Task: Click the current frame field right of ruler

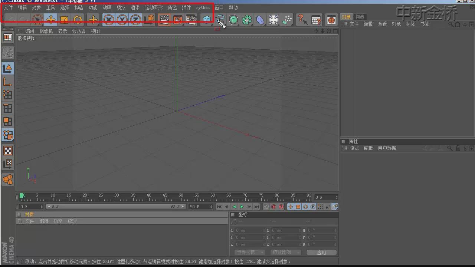Action: point(326,197)
